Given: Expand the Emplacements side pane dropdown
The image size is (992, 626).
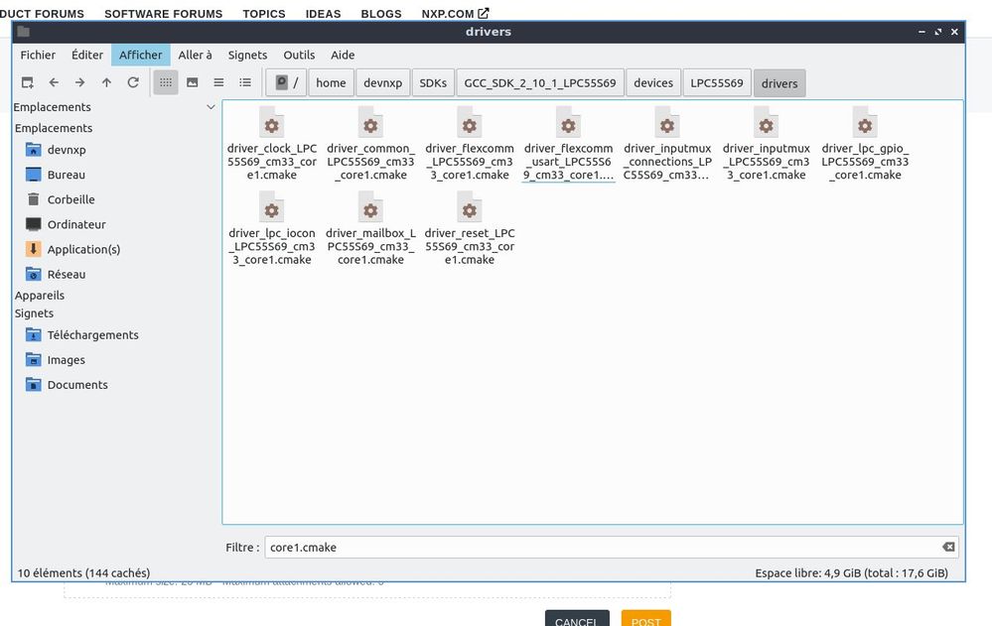Looking at the screenshot, I should [211, 107].
